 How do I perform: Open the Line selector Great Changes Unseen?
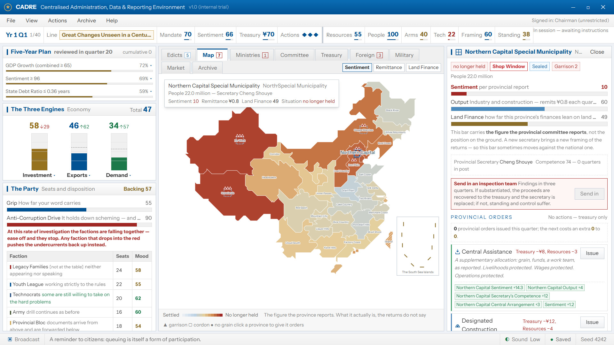(x=106, y=35)
